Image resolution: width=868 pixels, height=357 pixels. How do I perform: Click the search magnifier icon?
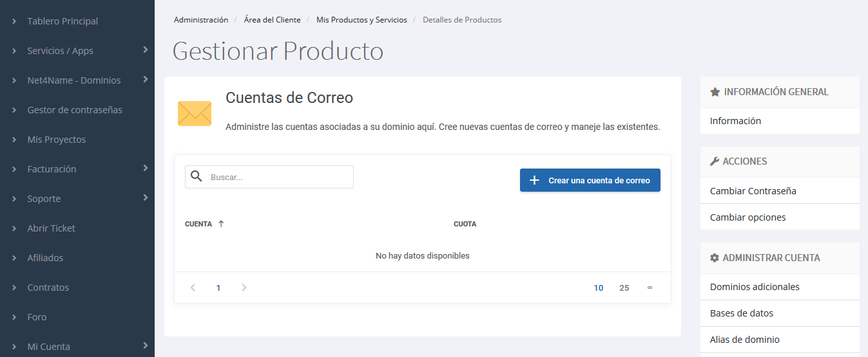pyautogui.click(x=197, y=177)
